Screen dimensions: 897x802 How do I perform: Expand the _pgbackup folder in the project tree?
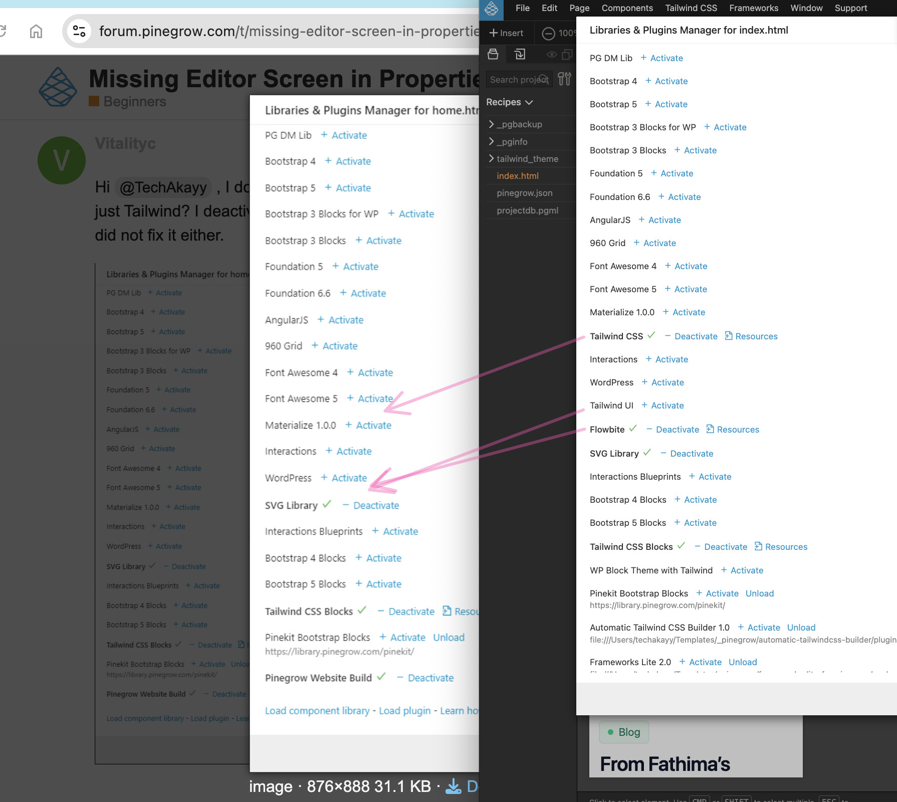coord(492,124)
